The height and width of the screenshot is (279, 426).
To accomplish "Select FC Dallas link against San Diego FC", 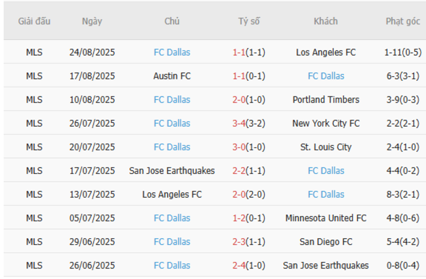I will pyautogui.click(x=172, y=242).
